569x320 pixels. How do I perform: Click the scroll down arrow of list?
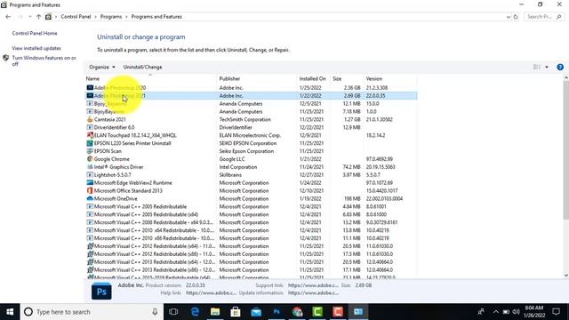[565, 276]
